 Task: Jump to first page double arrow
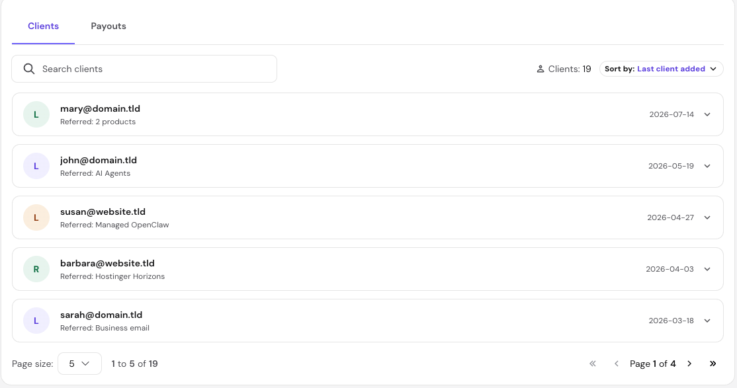(x=593, y=364)
